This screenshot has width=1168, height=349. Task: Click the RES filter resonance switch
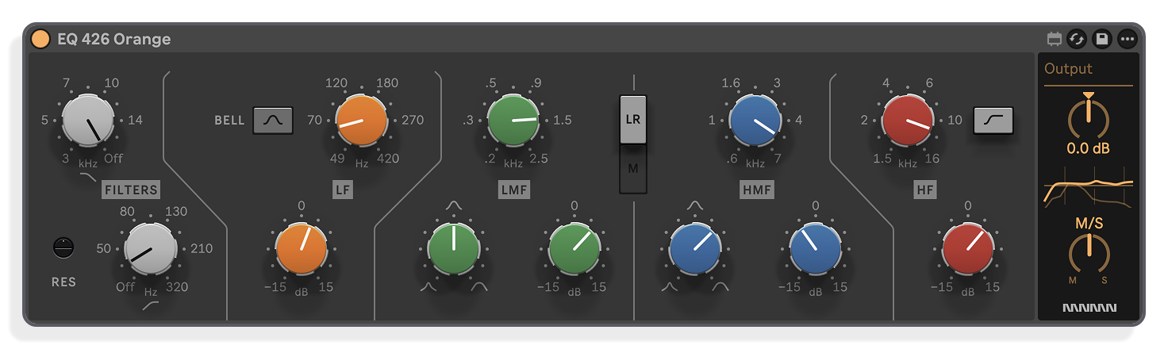(63, 247)
